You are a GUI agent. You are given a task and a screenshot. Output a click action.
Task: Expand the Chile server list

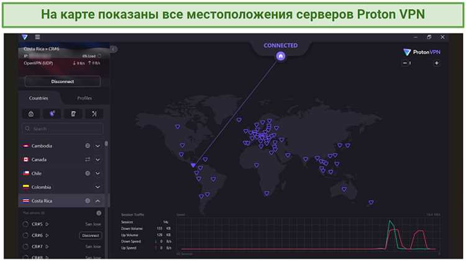98,173
